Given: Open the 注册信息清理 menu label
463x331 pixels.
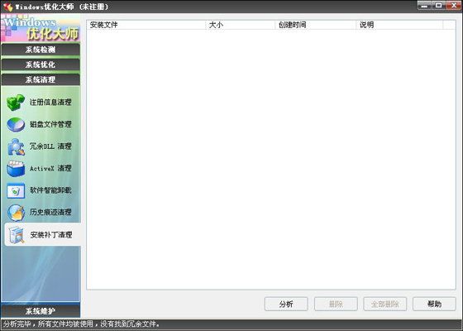Looking at the screenshot, I should [50, 103].
